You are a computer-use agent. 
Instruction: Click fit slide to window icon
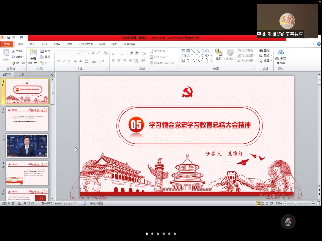(318, 204)
